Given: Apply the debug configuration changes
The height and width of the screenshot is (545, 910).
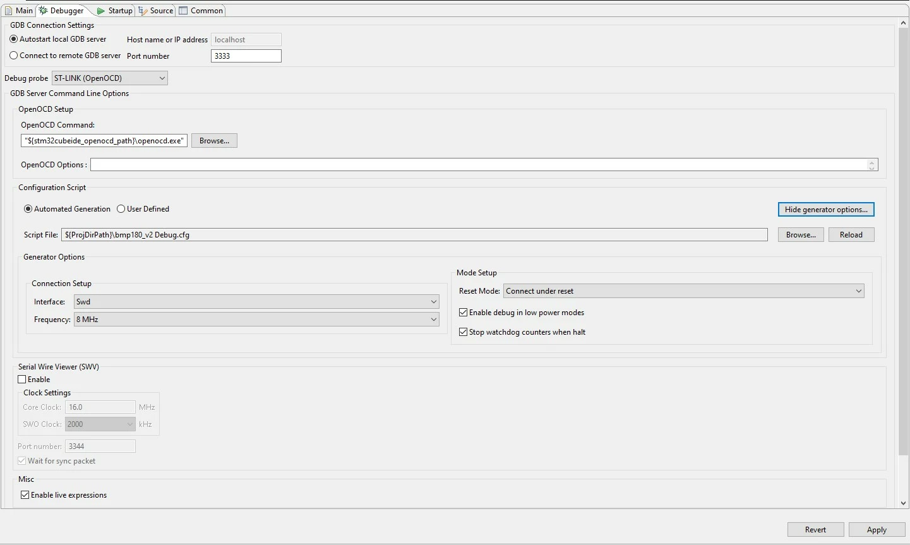Looking at the screenshot, I should tap(877, 530).
